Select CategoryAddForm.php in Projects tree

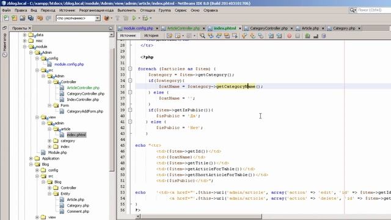click(85, 111)
